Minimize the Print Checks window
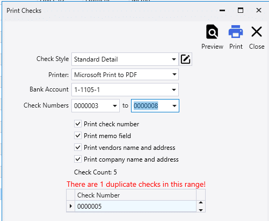269x221 pixels. click(222, 10)
